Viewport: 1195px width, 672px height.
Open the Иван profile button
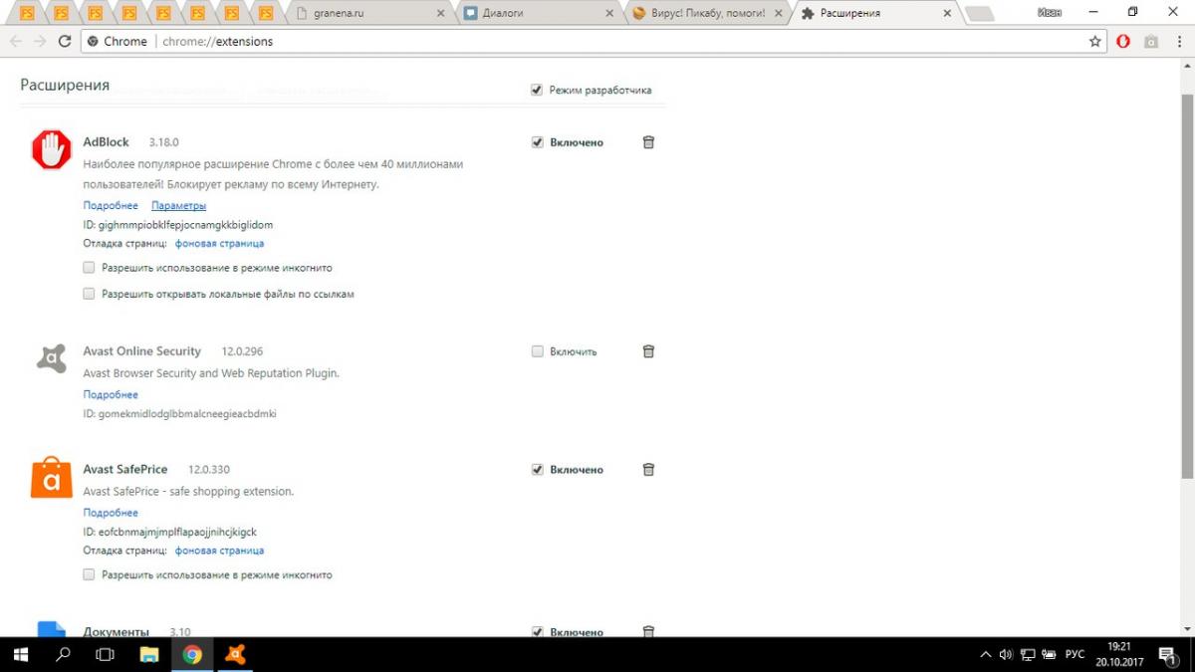coord(1050,12)
